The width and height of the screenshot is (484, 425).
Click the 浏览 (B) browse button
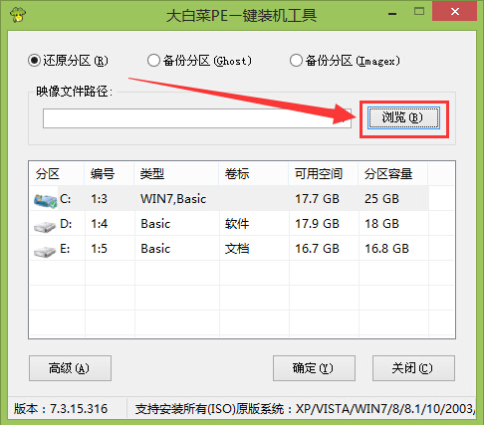[403, 117]
